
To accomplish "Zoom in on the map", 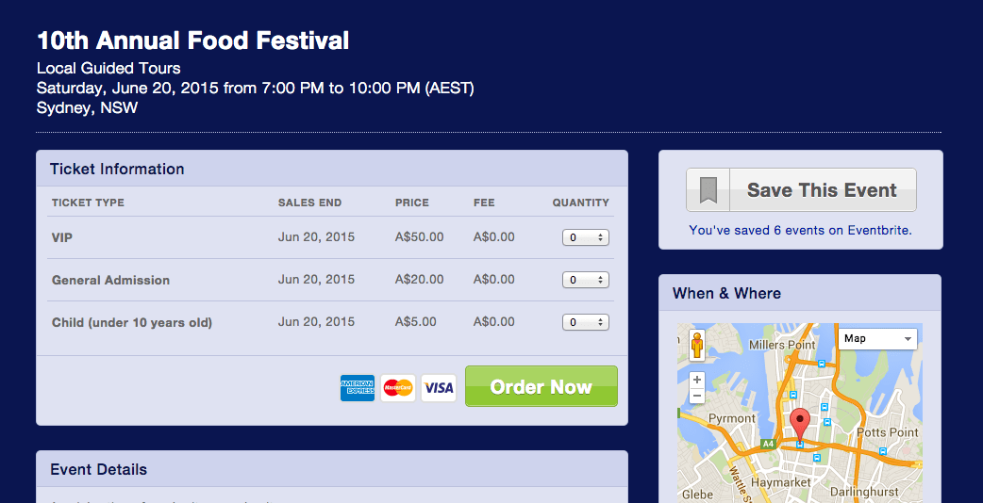I will (697, 380).
